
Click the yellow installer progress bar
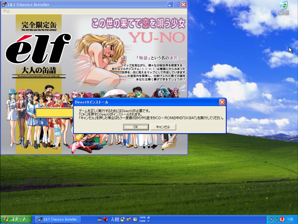(54, 113)
